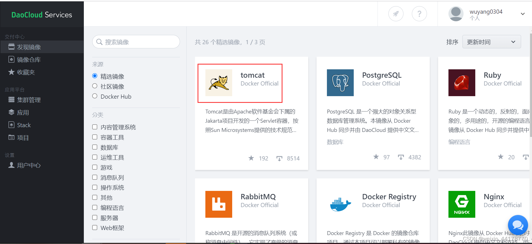Click the Ruby image title
The image size is (532, 244).
492,75
